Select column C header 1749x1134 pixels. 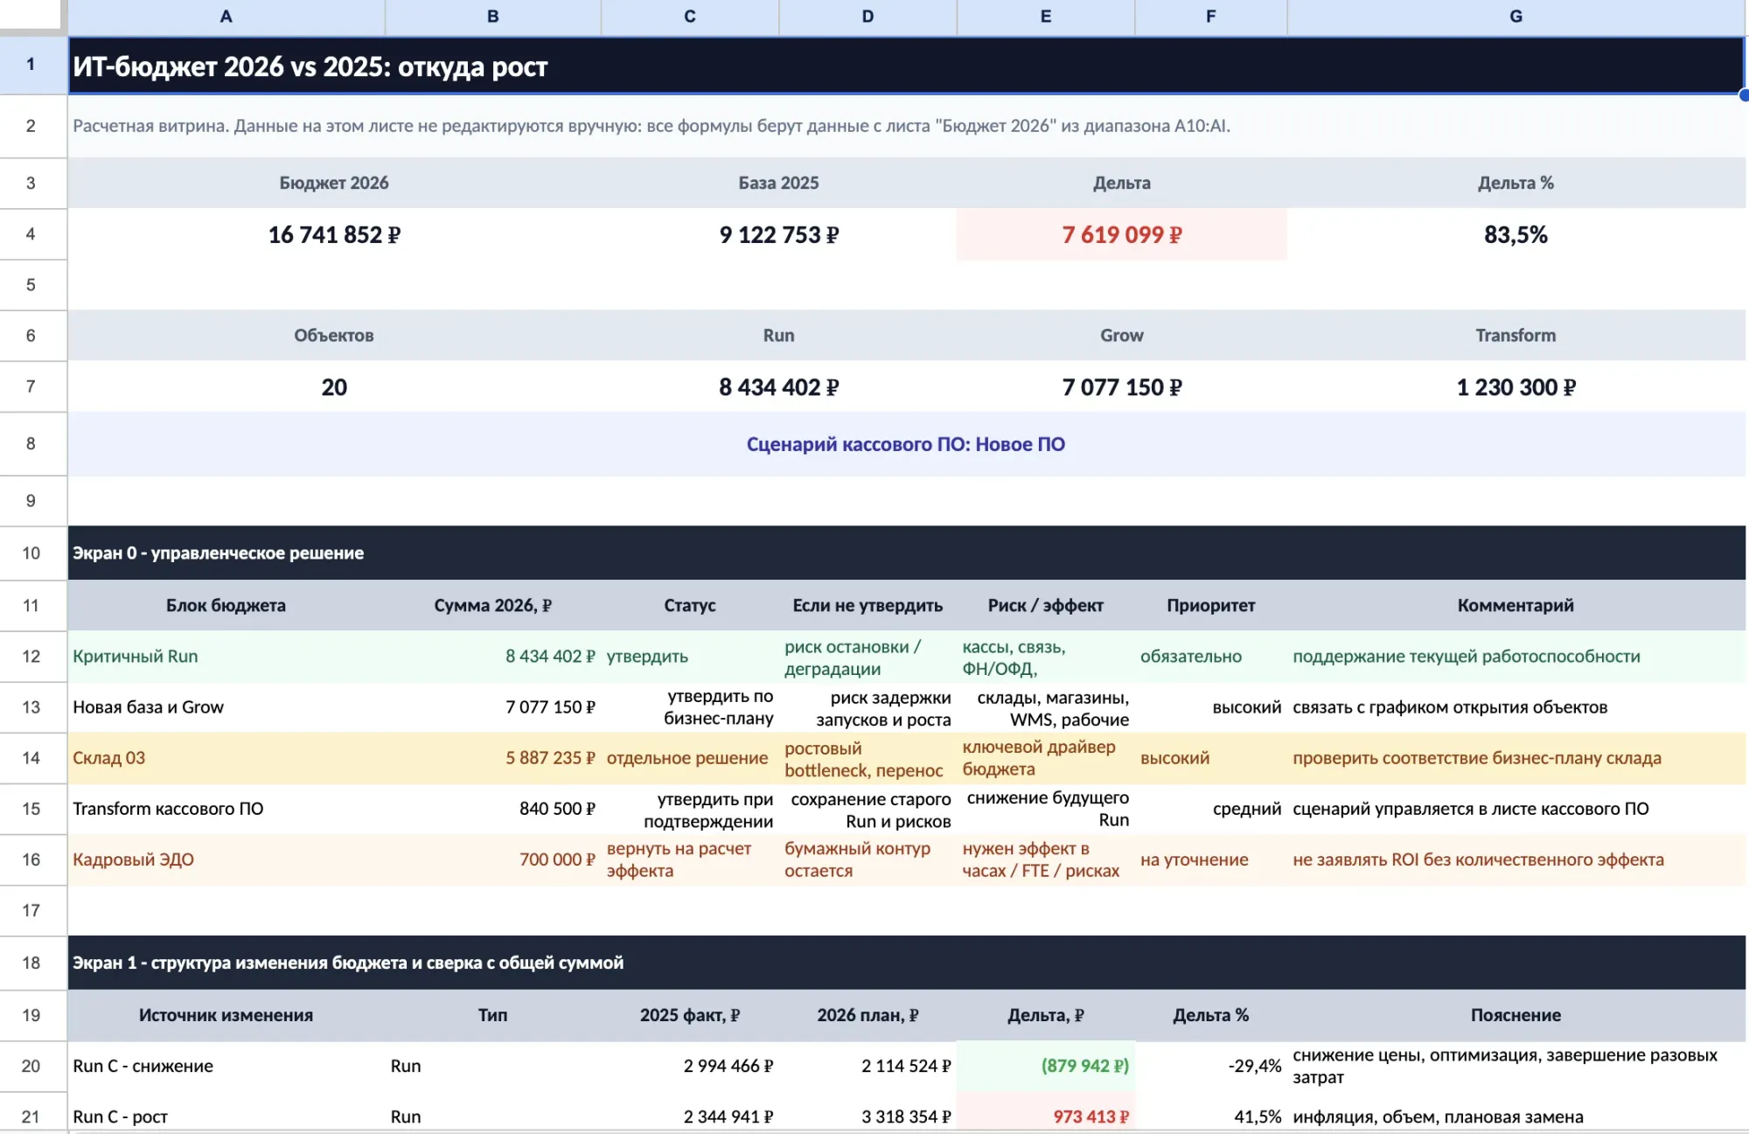pyautogui.click(x=690, y=17)
